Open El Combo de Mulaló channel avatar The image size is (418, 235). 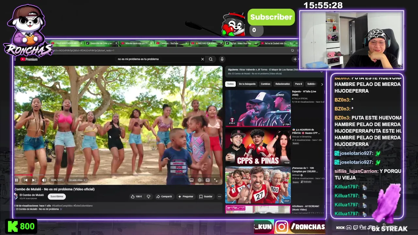(16, 196)
